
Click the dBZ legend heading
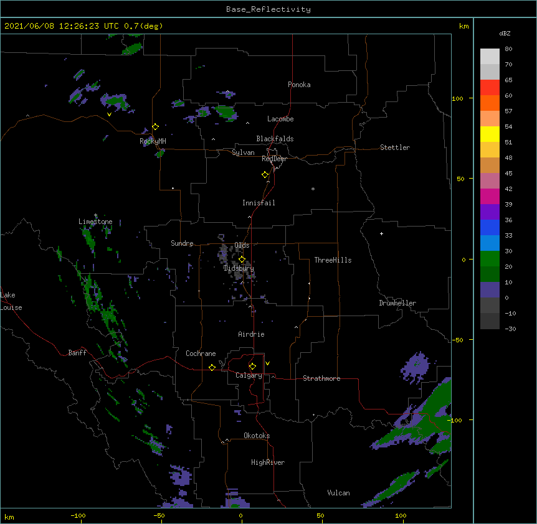click(x=505, y=33)
